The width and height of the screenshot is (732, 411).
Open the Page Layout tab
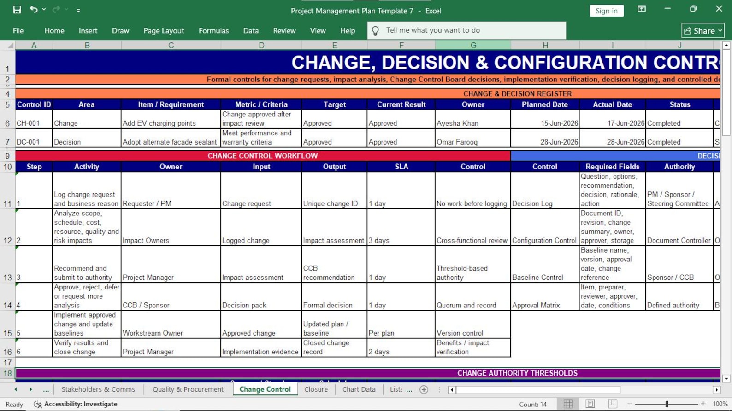point(164,30)
